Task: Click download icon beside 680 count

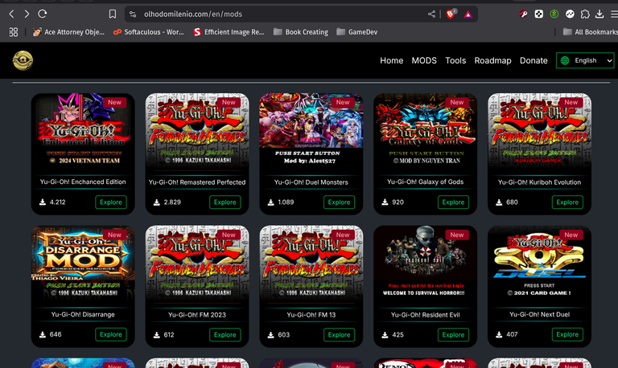Action: [x=499, y=202]
